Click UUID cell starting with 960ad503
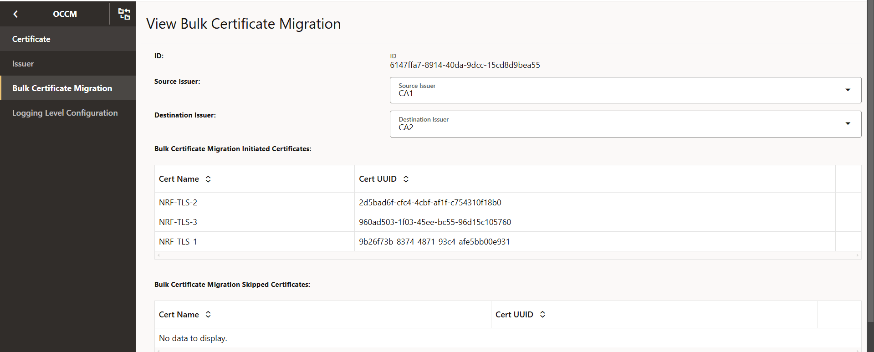The height and width of the screenshot is (352, 874). pyautogui.click(x=434, y=222)
